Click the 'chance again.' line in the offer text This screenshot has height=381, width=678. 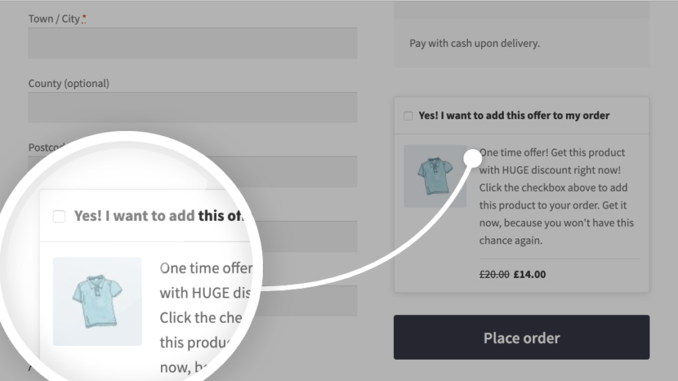click(510, 240)
